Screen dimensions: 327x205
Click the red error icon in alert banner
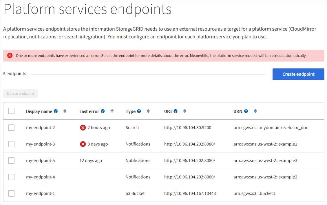(x=10, y=55)
